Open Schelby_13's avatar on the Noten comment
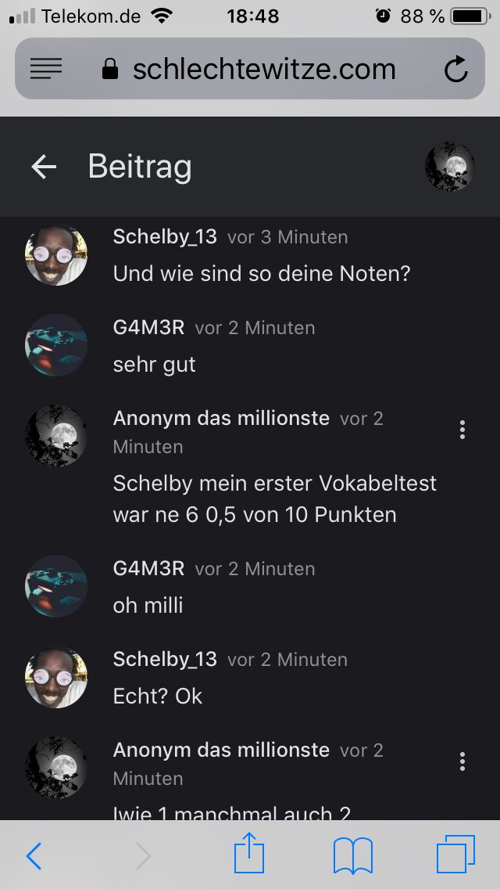 click(x=56, y=254)
